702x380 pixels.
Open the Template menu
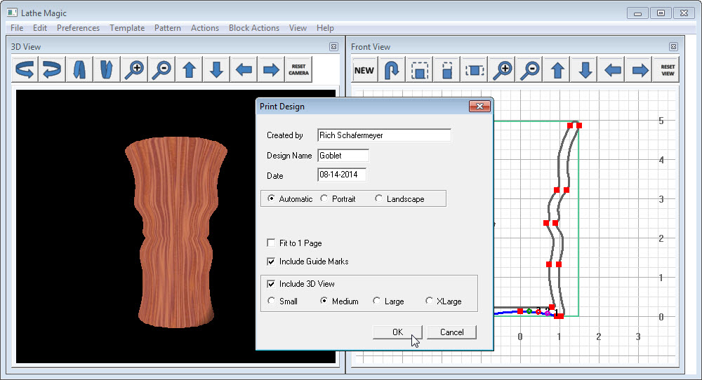pyautogui.click(x=127, y=28)
